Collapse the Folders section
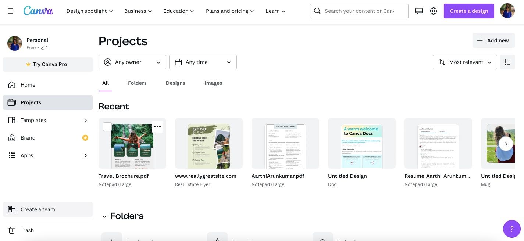 pyautogui.click(x=104, y=216)
